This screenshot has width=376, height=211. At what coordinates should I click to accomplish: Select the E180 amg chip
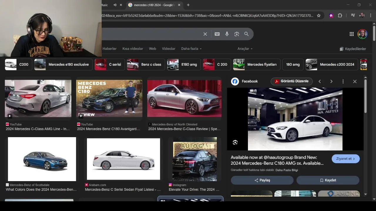tap(184, 64)
